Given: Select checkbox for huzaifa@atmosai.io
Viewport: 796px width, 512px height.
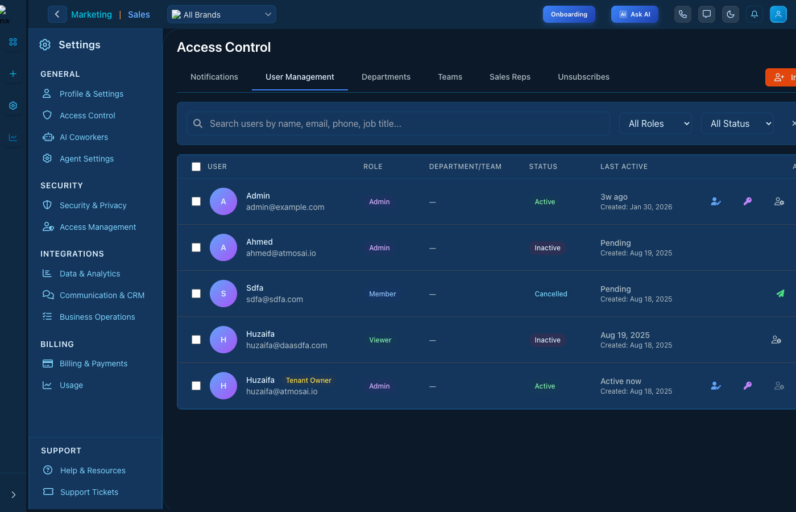Looking at the screenshot, I should coord(196,386).
